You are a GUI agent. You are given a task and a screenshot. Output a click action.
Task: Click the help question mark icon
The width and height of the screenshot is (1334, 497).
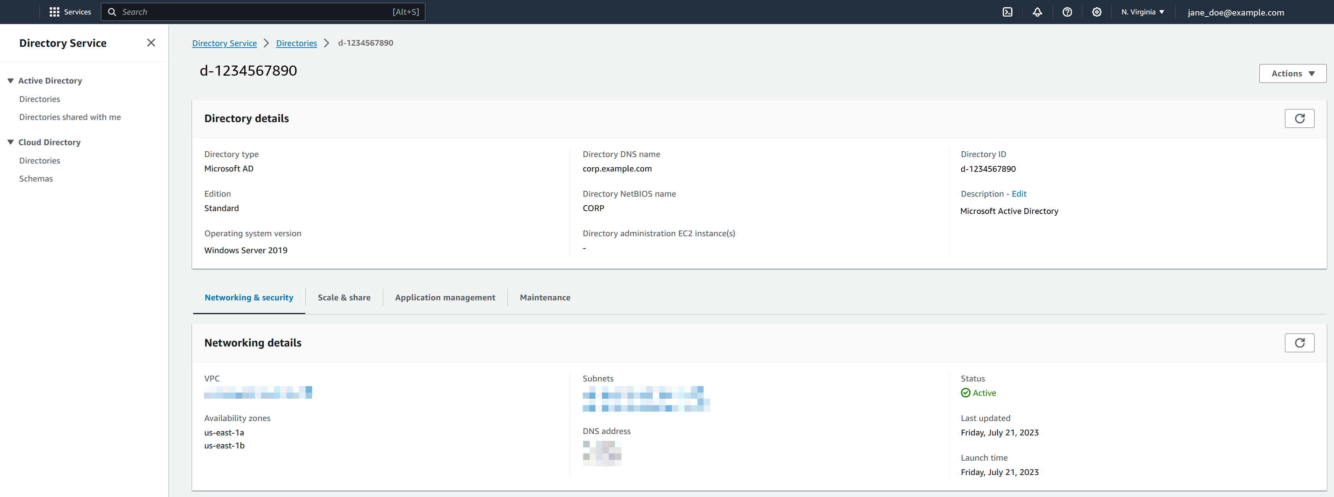click(x=1067, y=12)
